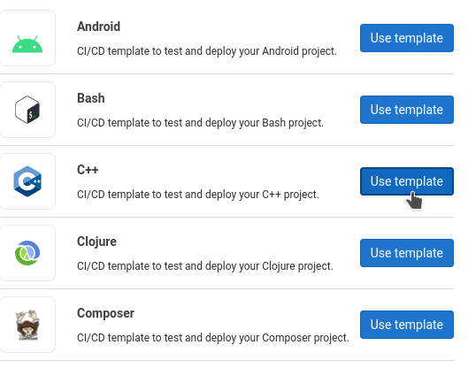Select the C++ template title
Viewport: 468px width, 368px height.
pyautogui.click(x=88, y=170)
